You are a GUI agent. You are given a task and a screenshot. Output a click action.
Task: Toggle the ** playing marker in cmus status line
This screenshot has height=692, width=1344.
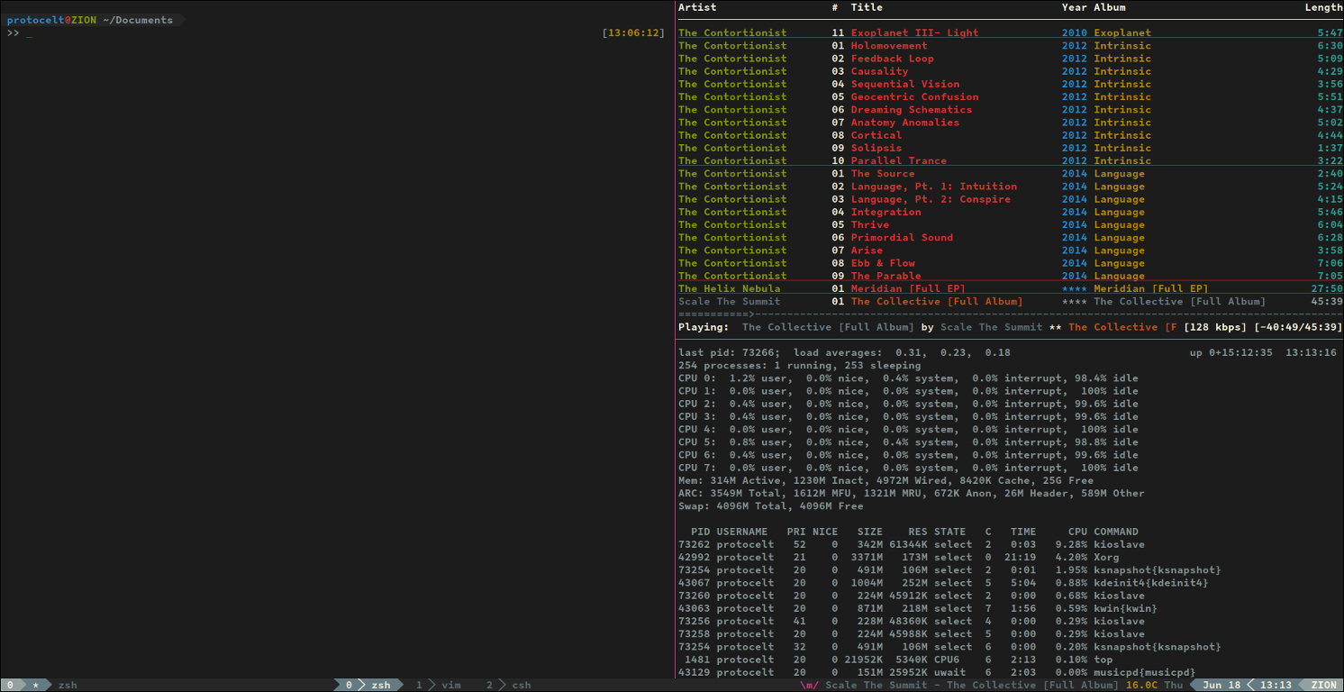click(x=1057, y=326)
